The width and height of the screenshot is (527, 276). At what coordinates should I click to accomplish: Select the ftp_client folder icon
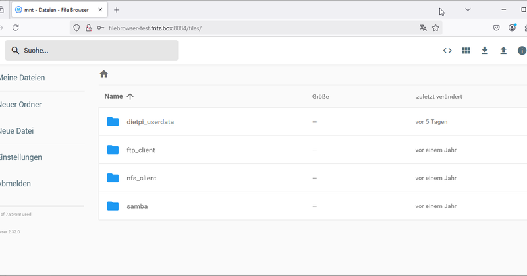(113, 150)
